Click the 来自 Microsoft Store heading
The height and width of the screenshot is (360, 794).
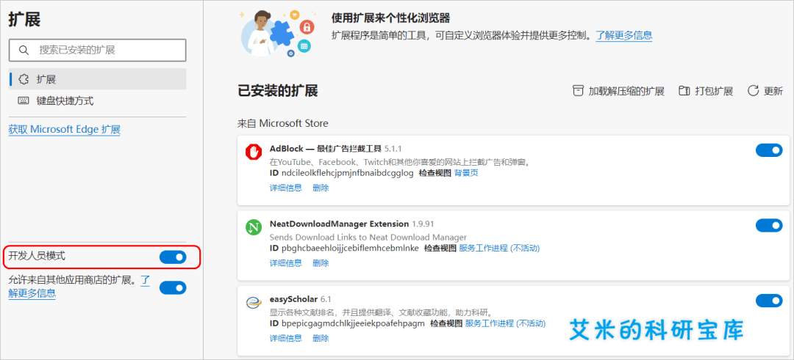pyautogui.click(x=282, y=123)
